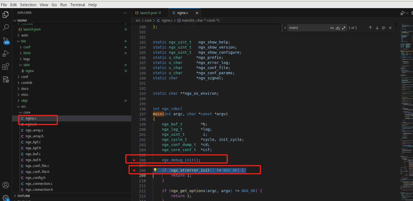Click Find in Selection icon

click(x=384, y=28)
